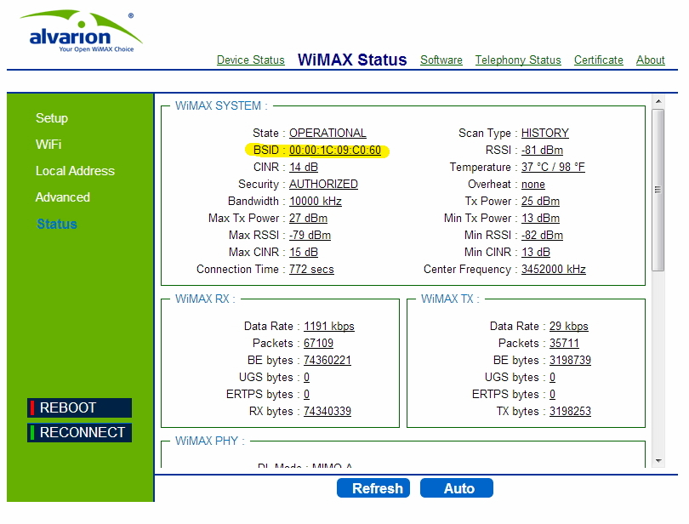Click the vertical scrollbar thumb

[658, 190]
